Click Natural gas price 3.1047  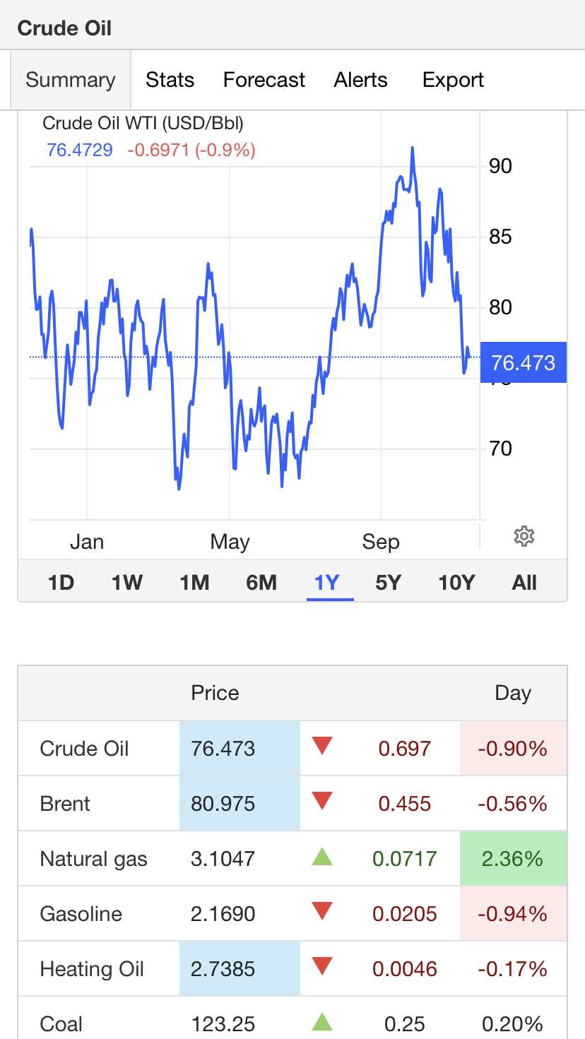223,859
